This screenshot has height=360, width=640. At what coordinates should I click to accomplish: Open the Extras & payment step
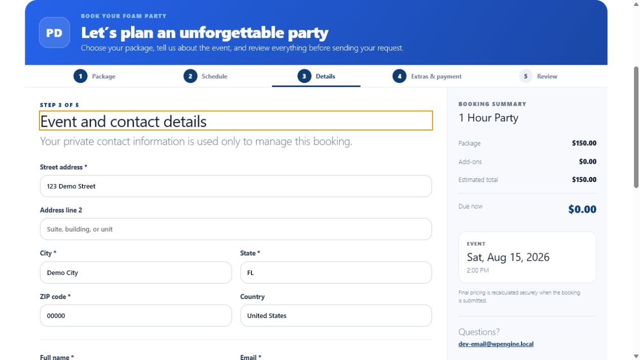point(427,76)
